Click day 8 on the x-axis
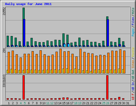Screen dimensions: 136x106 point(37,103)
